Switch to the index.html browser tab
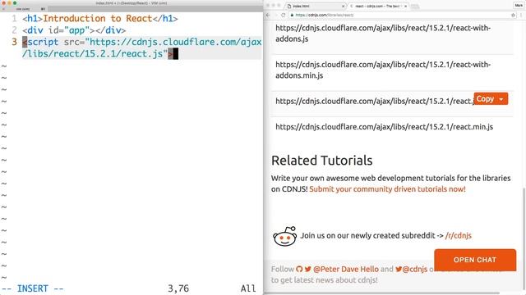This screenshot has height=295, width=526. pos(315,6)
